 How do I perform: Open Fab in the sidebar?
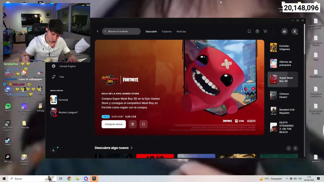tap(58, 77)
